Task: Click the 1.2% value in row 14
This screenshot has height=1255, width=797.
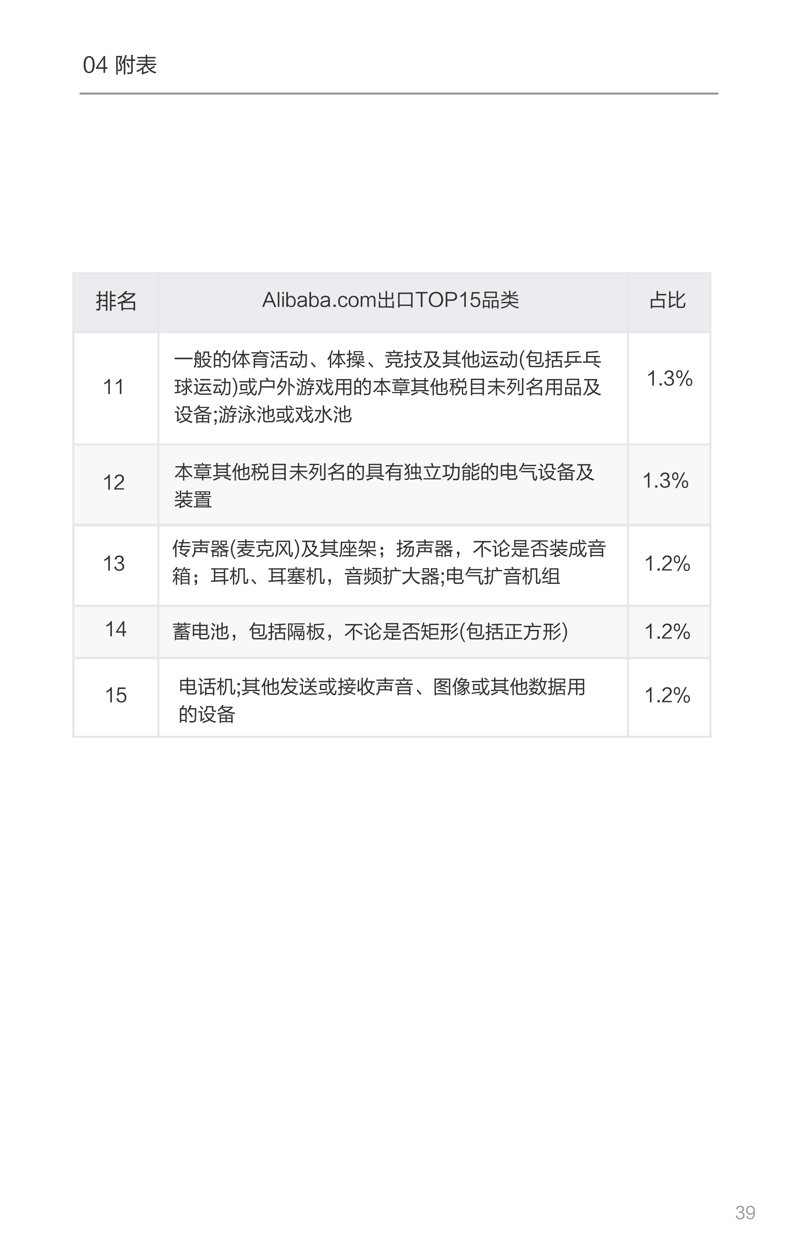Action: coord(667,632)
